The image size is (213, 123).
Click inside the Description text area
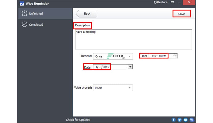[134, 39]
